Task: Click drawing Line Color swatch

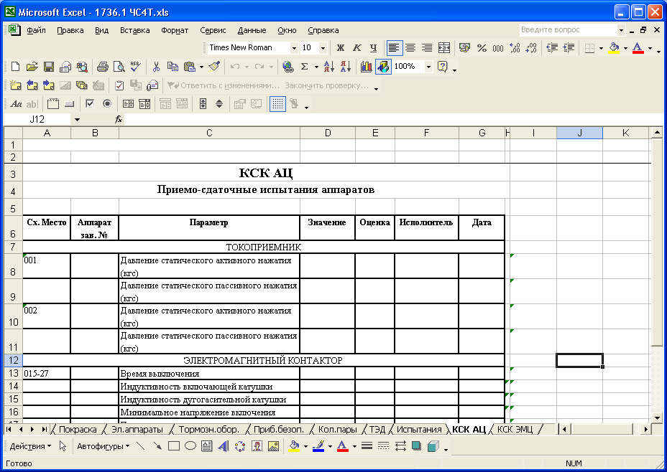Action: 318,446
